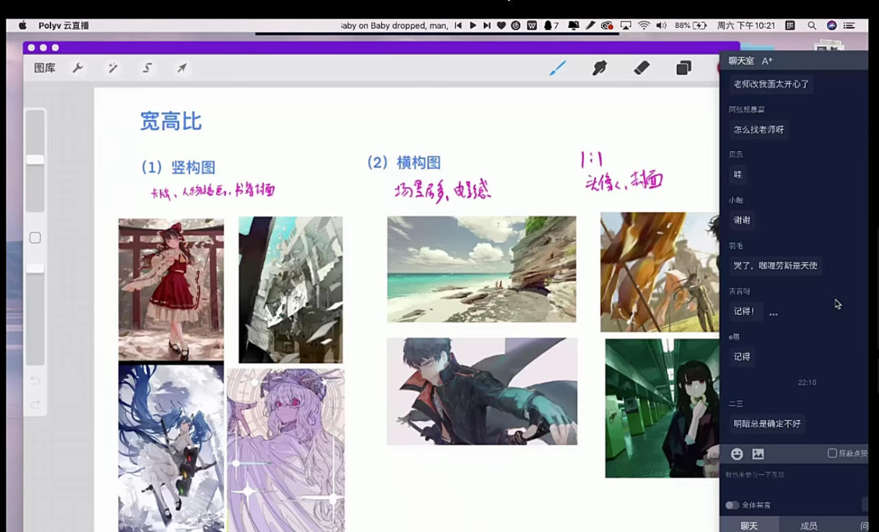Open the Wi-Fi menu
The height and width of the screenshot is (532, 879).
(x=644, y=25)
